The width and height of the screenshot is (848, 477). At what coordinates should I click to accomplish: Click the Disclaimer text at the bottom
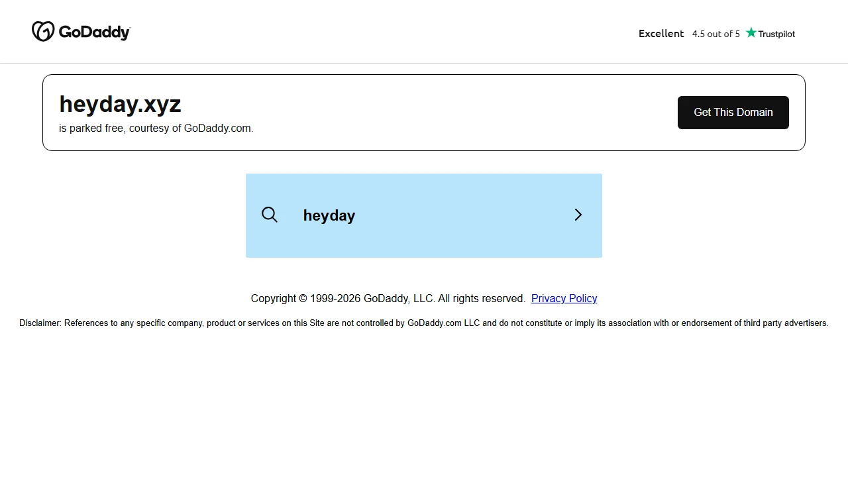click(x=424, y=323)
